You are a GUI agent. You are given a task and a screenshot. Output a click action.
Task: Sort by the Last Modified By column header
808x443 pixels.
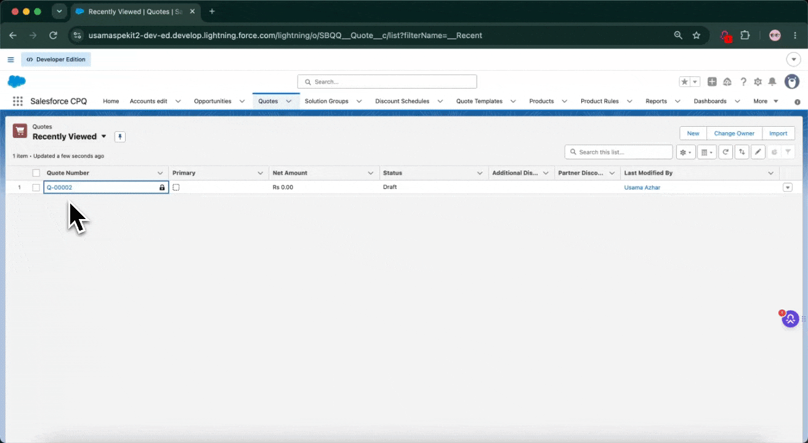coord(648,174)
